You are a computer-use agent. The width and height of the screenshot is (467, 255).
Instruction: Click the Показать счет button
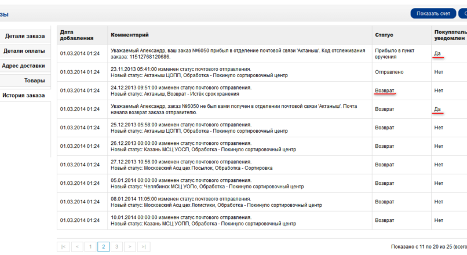point(433,13)
